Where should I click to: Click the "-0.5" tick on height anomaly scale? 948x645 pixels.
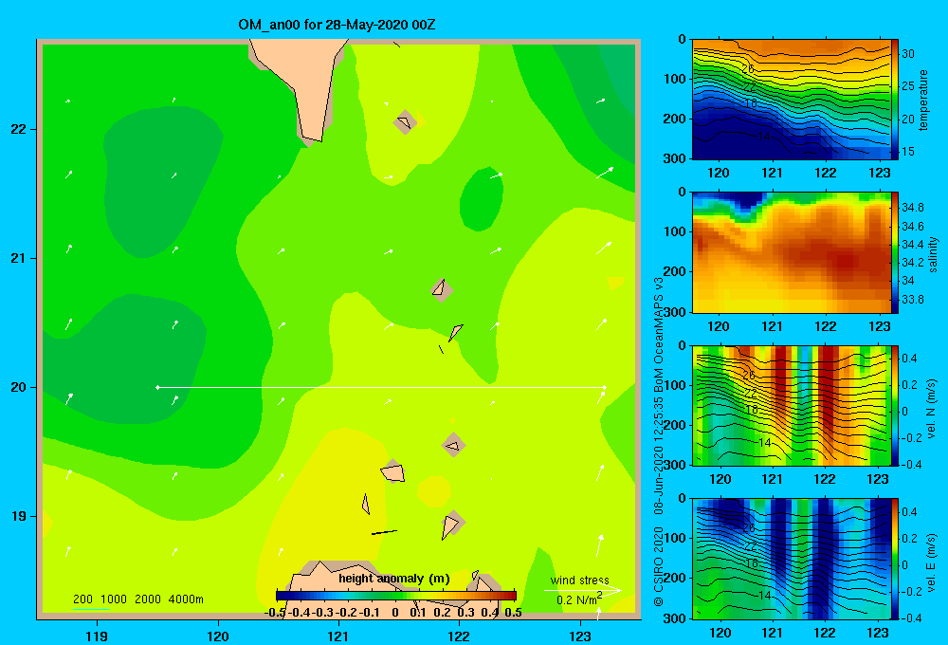tap(275, 612)
